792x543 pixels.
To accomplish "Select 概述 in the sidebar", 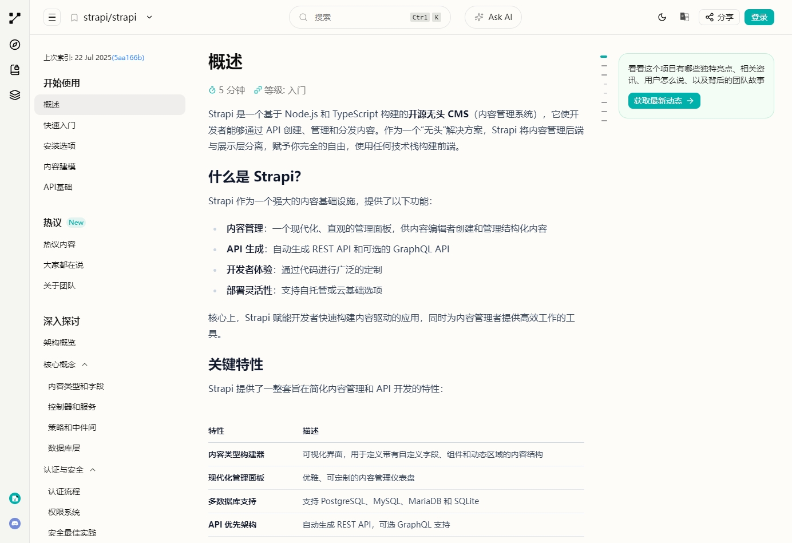I will tap(110, 105).
